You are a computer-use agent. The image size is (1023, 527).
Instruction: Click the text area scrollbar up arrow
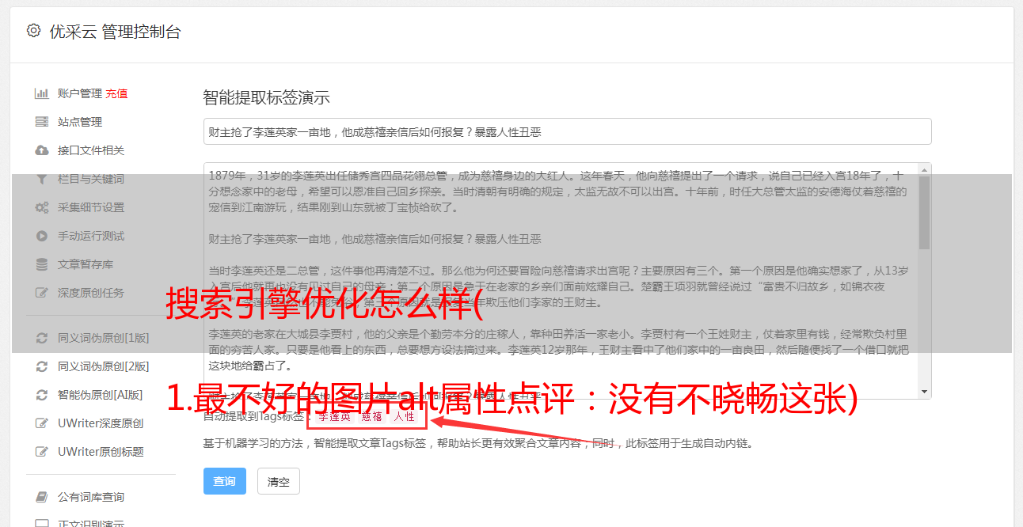(x=924, y=170)
